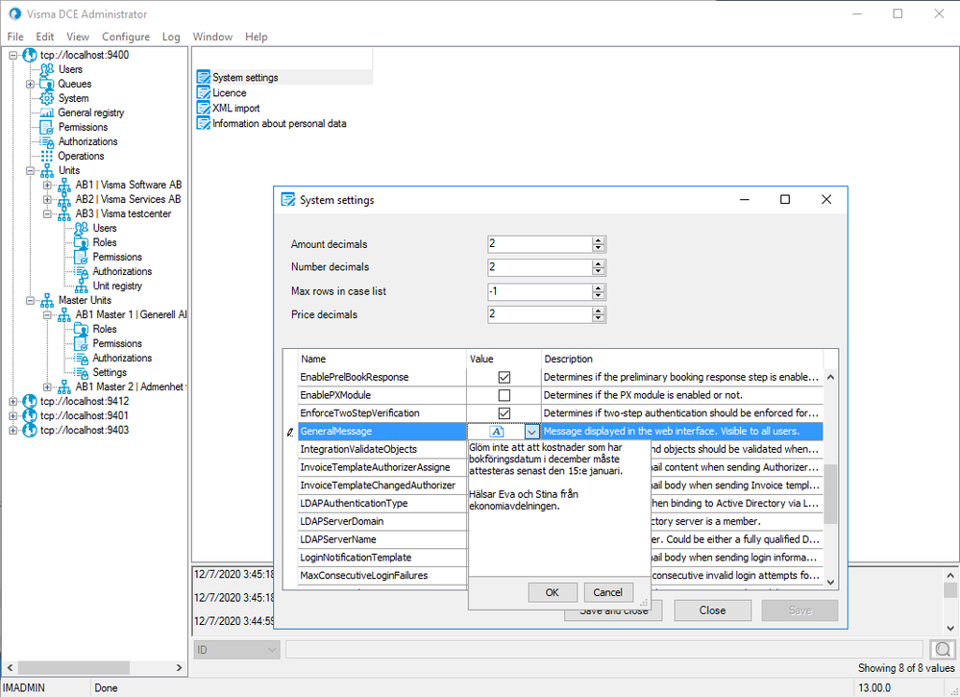Image resolution: width=960 pixels, height=697 pixels.
Task: Click the GeneralMessage text editing area
Action: click(558, 509)
